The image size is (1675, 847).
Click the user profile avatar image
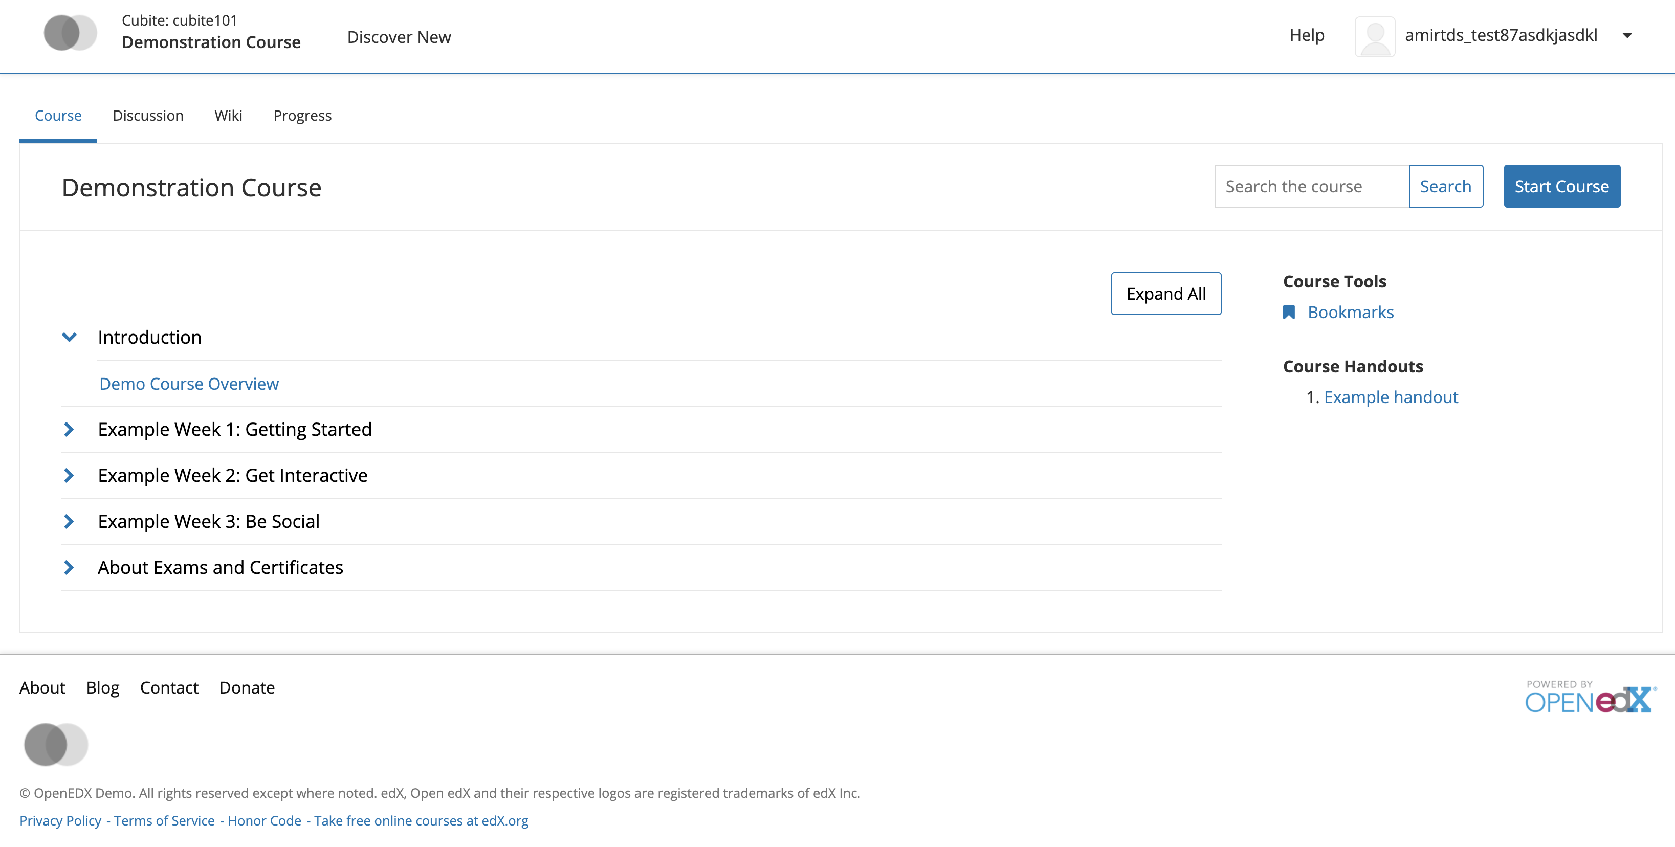coord(1375,36)
